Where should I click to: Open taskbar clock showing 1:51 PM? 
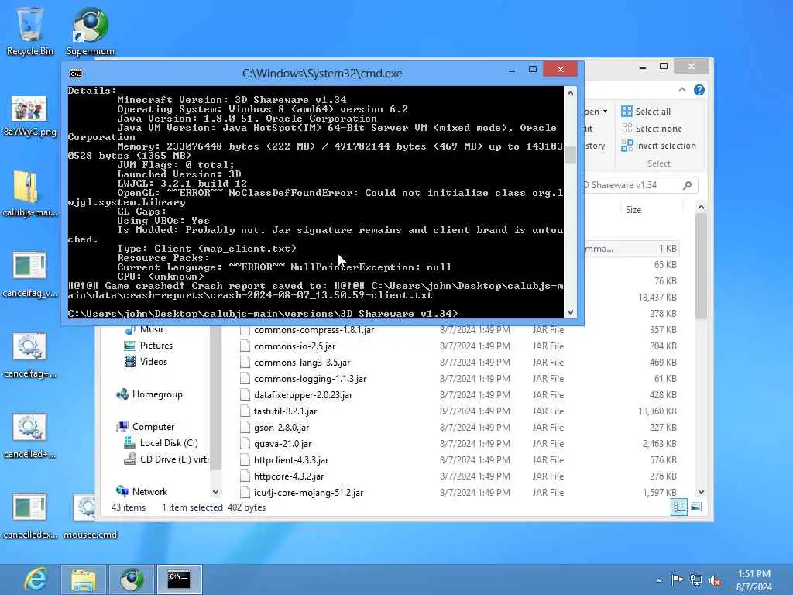tap(754, 580)
